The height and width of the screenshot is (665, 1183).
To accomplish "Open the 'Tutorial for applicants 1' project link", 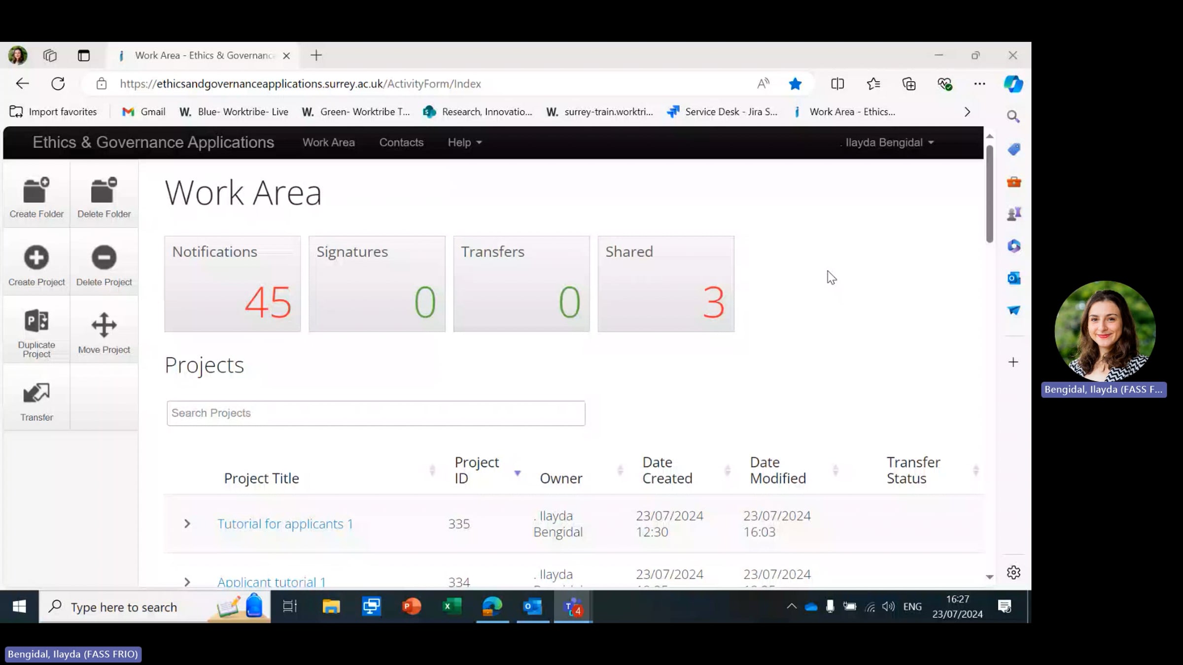I will point(285,524).
